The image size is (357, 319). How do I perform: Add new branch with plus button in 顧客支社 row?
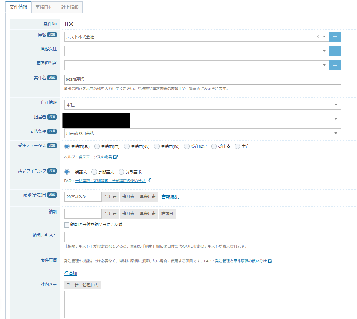335,51
